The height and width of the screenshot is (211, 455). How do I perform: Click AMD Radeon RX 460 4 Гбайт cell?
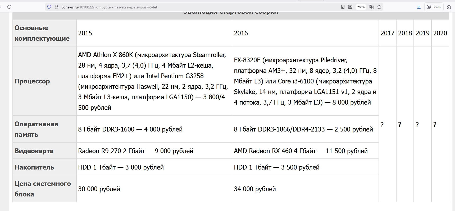click(x=305, y=151)
